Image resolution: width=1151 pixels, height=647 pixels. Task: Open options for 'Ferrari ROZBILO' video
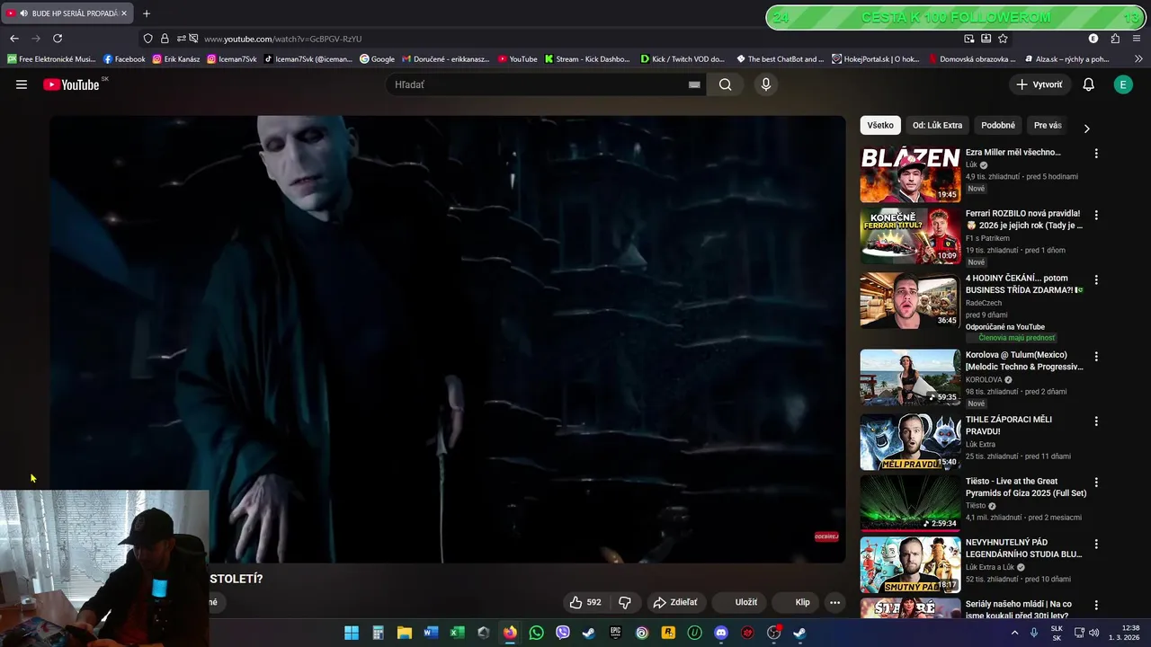tap(1095, 216)
